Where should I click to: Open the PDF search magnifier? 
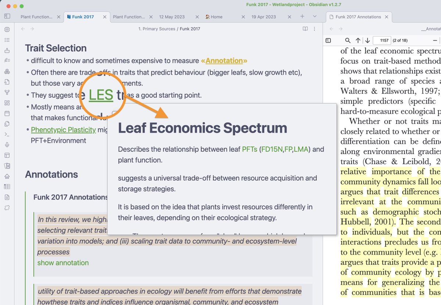[x=348, y=40]
